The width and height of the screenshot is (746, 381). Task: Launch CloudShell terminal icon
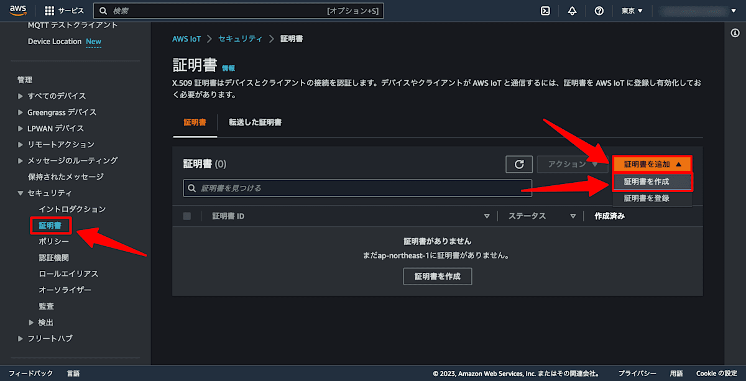coord(545,11)
